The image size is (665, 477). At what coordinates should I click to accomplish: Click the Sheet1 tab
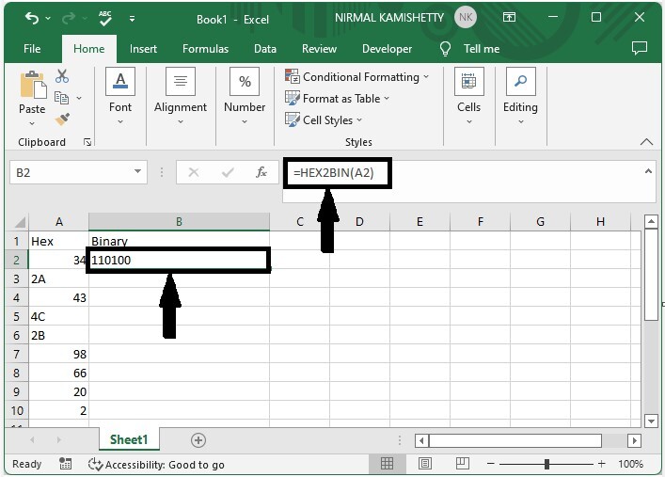click(129, 439)
